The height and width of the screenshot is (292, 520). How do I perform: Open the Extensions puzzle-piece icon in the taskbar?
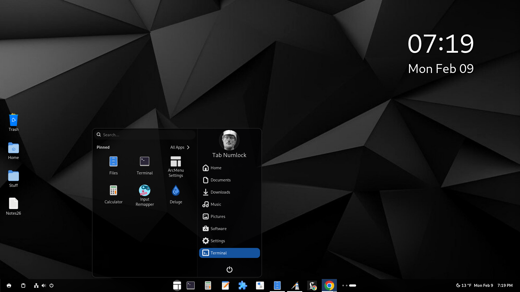[x=243, y=286]
